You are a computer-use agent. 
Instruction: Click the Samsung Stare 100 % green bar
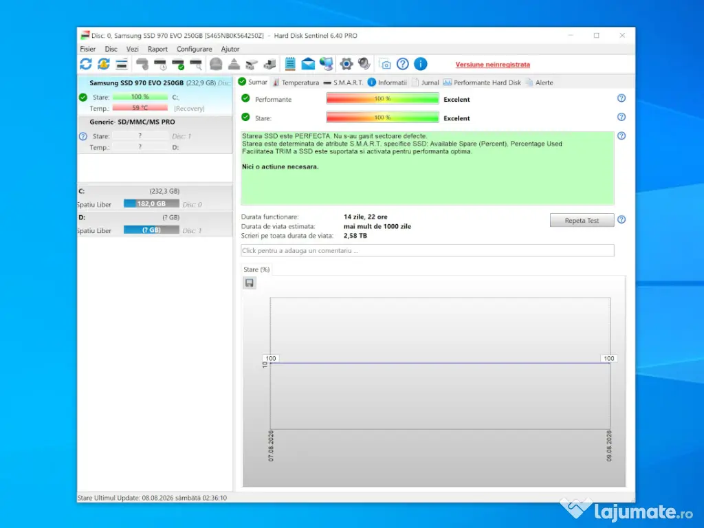coord(140,97)
